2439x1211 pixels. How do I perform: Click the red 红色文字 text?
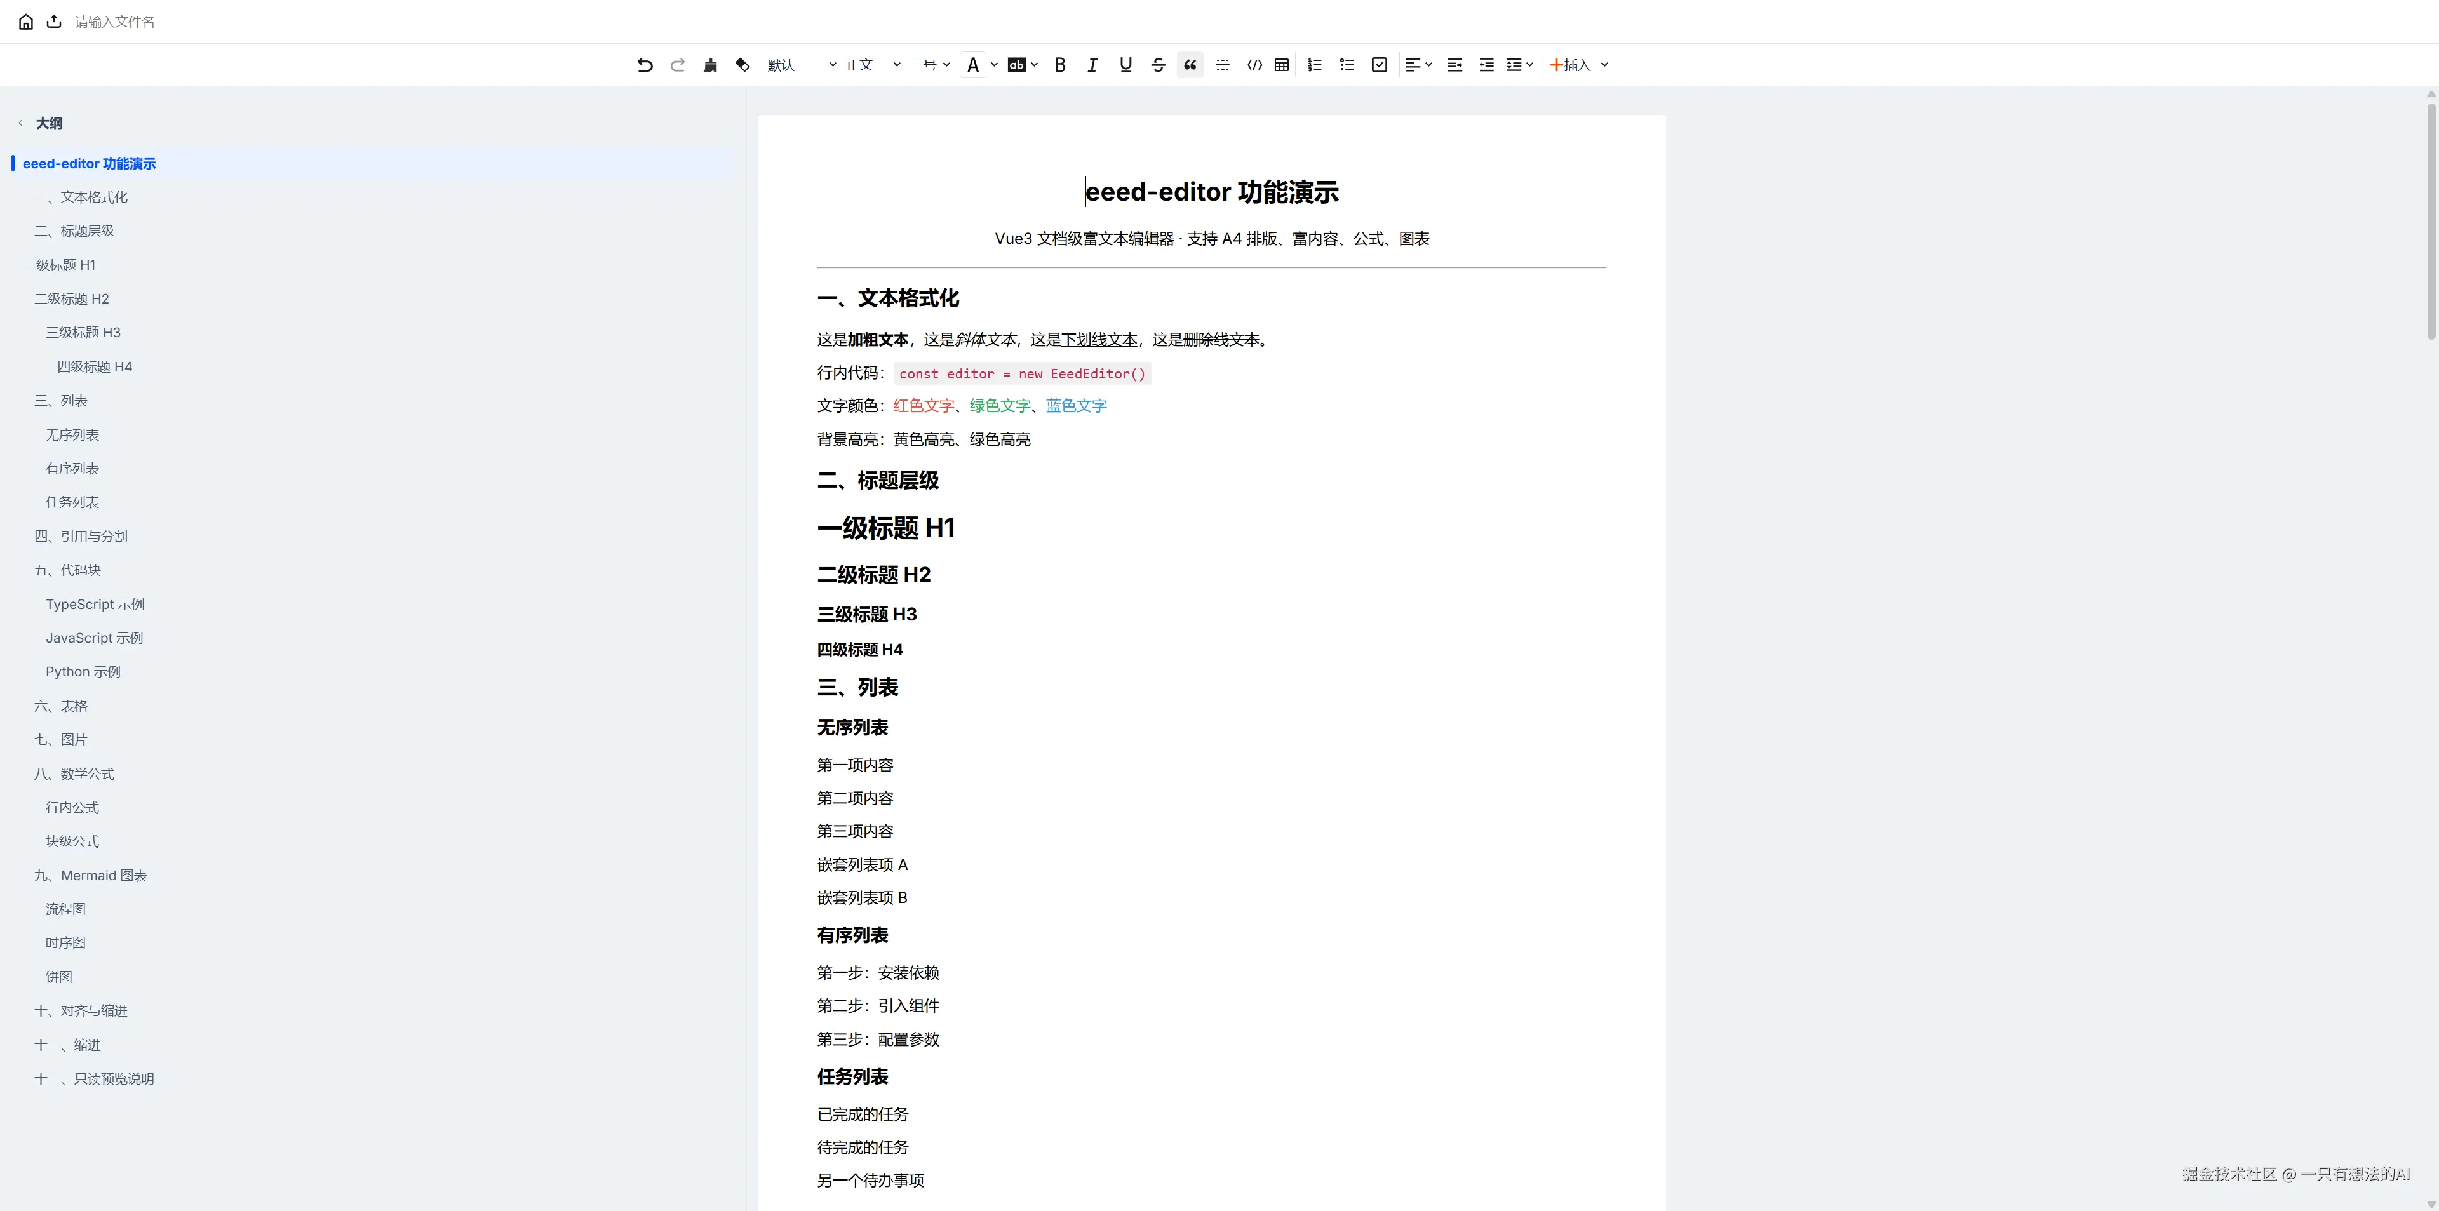[x=924, y=405]
